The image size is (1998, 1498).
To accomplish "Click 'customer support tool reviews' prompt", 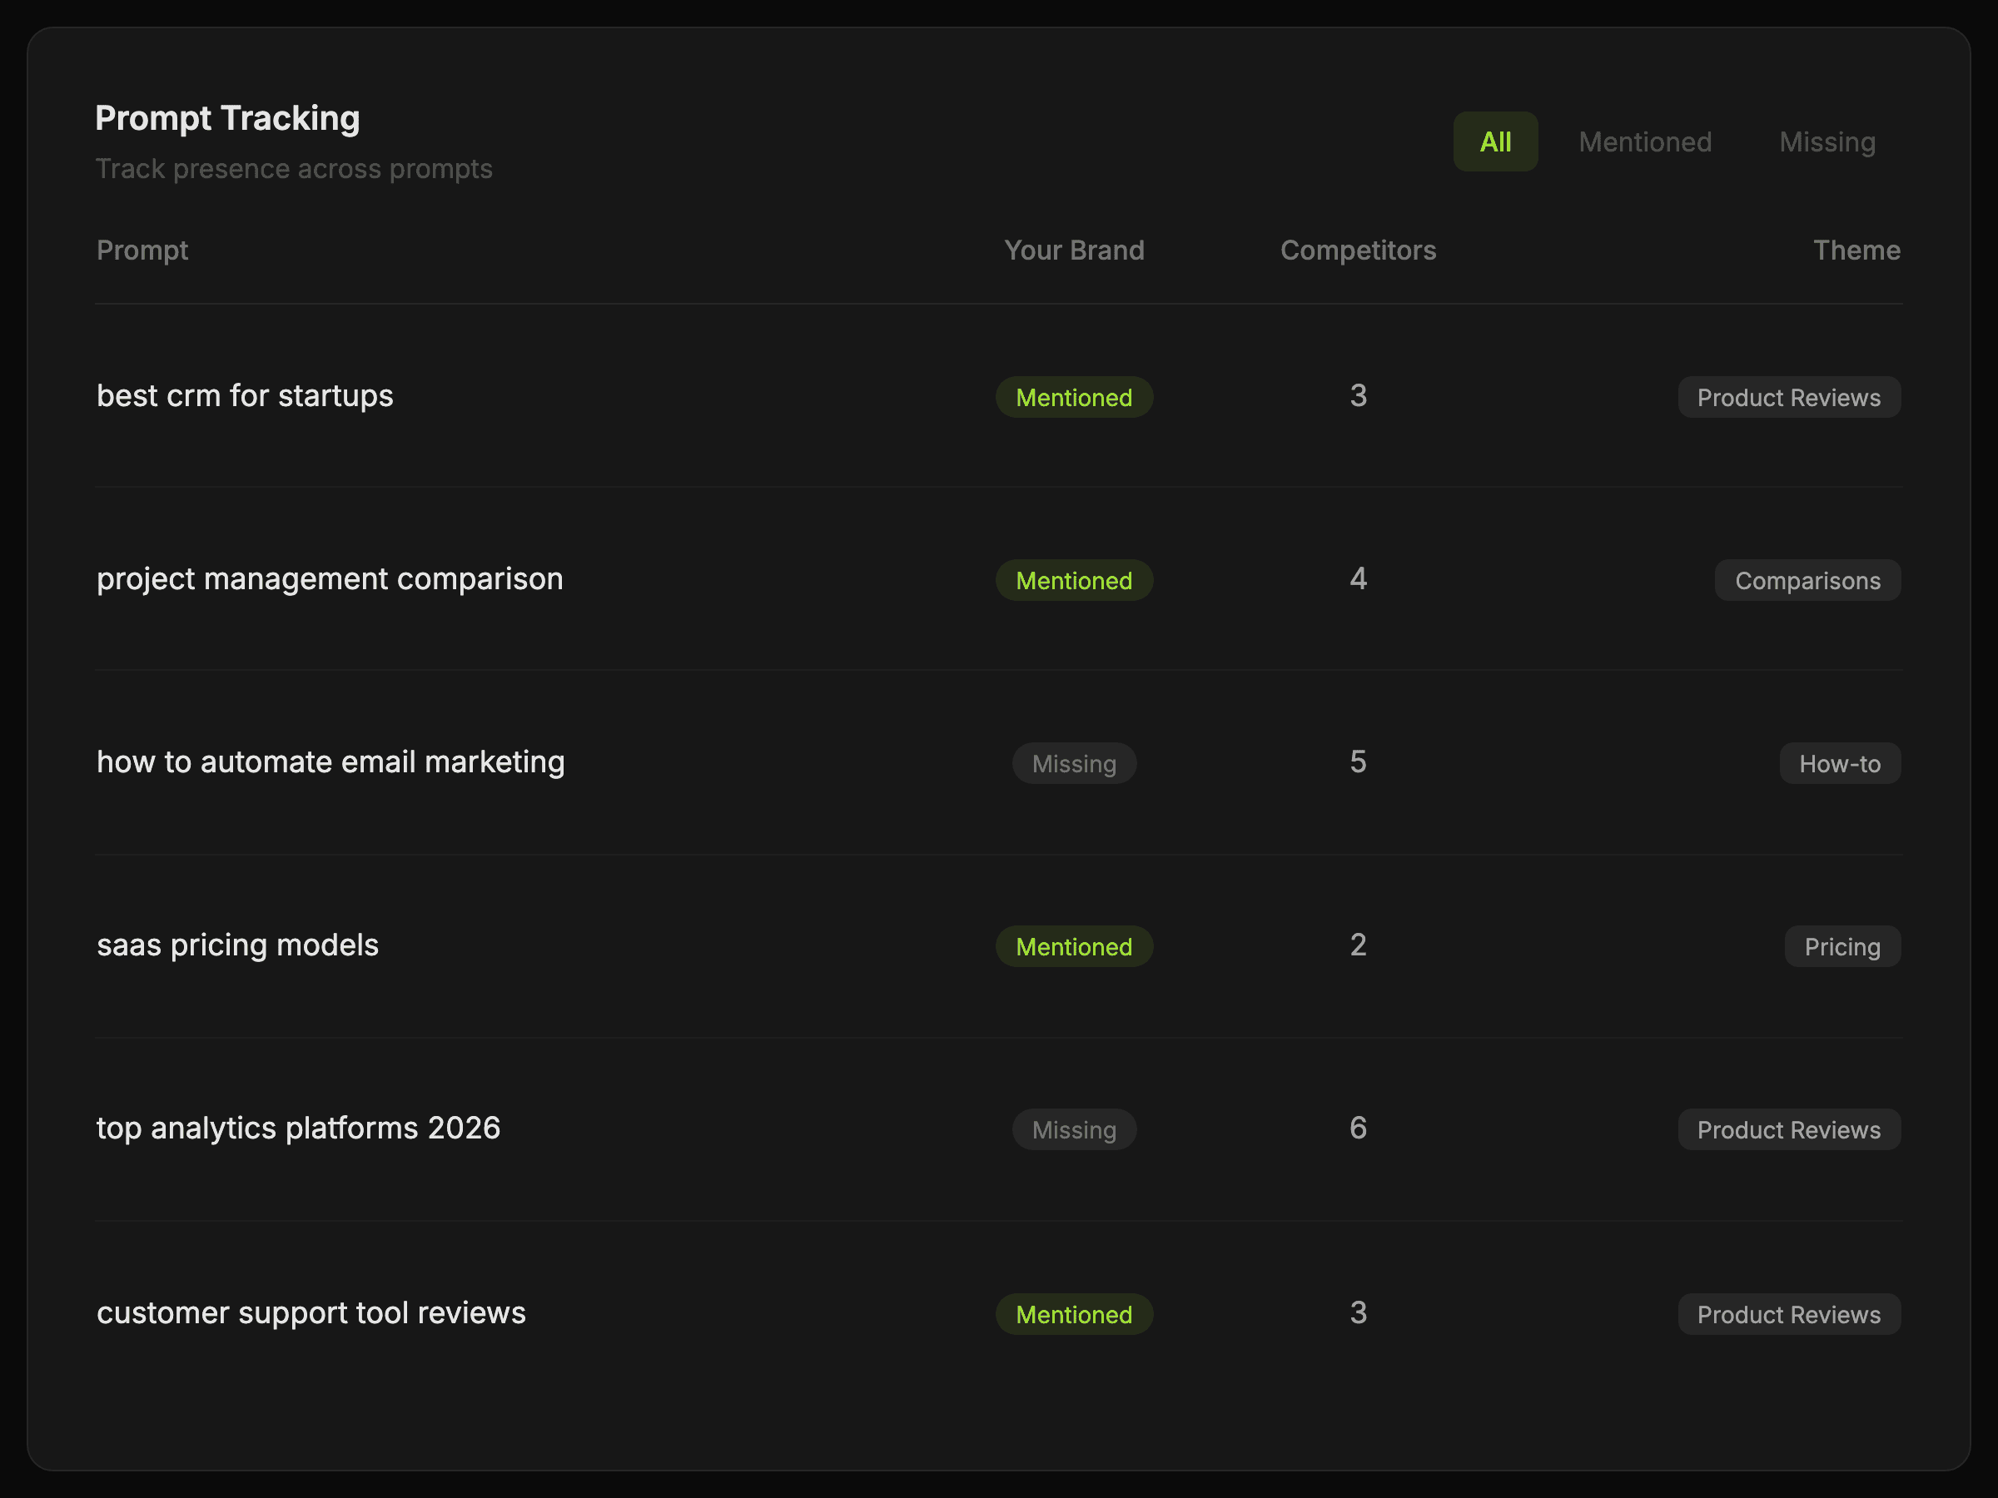I will click(x=311, y=1312).
